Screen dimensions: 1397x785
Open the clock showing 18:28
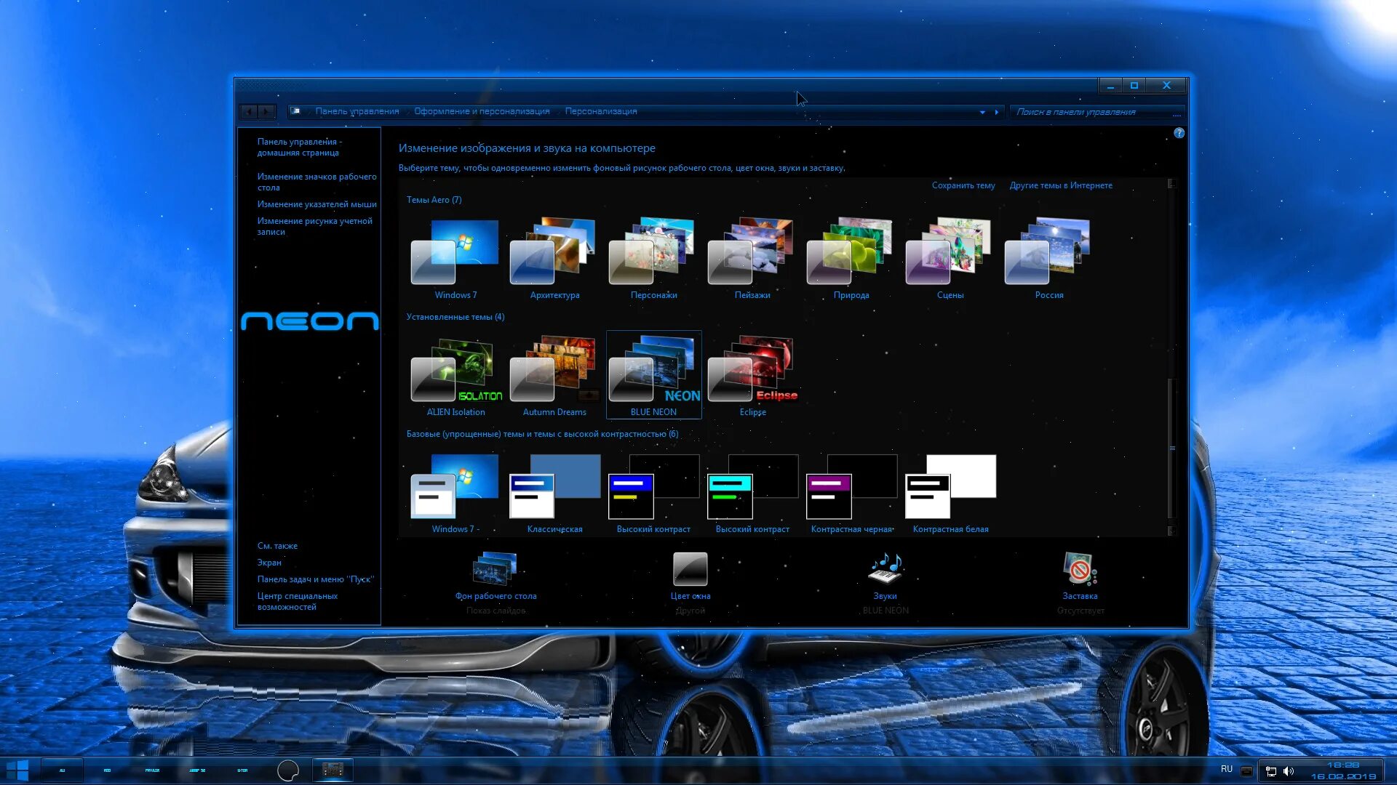pyautogui.click(x=1343, y=770)
